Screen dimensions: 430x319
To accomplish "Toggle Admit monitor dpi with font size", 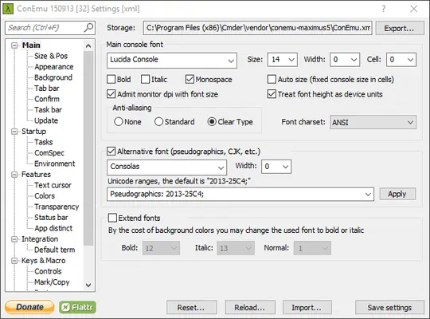I will tap(111, 94).
